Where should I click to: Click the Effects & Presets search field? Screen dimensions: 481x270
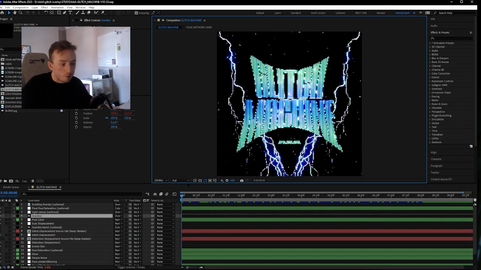[x=451, y=38]
